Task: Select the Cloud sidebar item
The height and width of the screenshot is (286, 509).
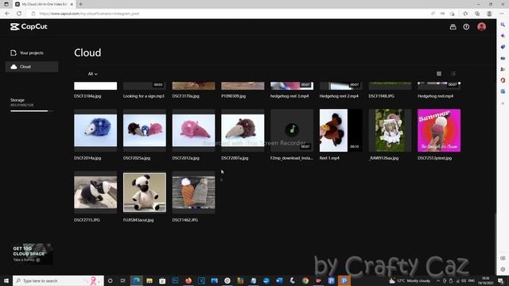Action: (32, 67)
